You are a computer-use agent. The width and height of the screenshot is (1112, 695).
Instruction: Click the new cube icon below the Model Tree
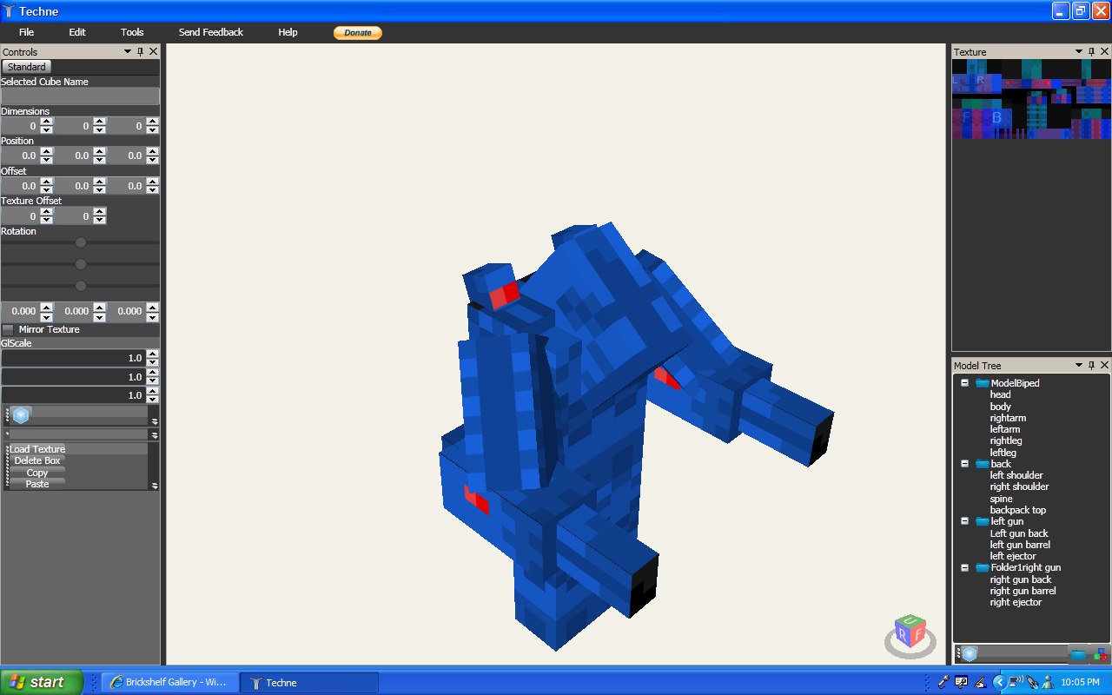pyautogui.click(x=968, y=653)
